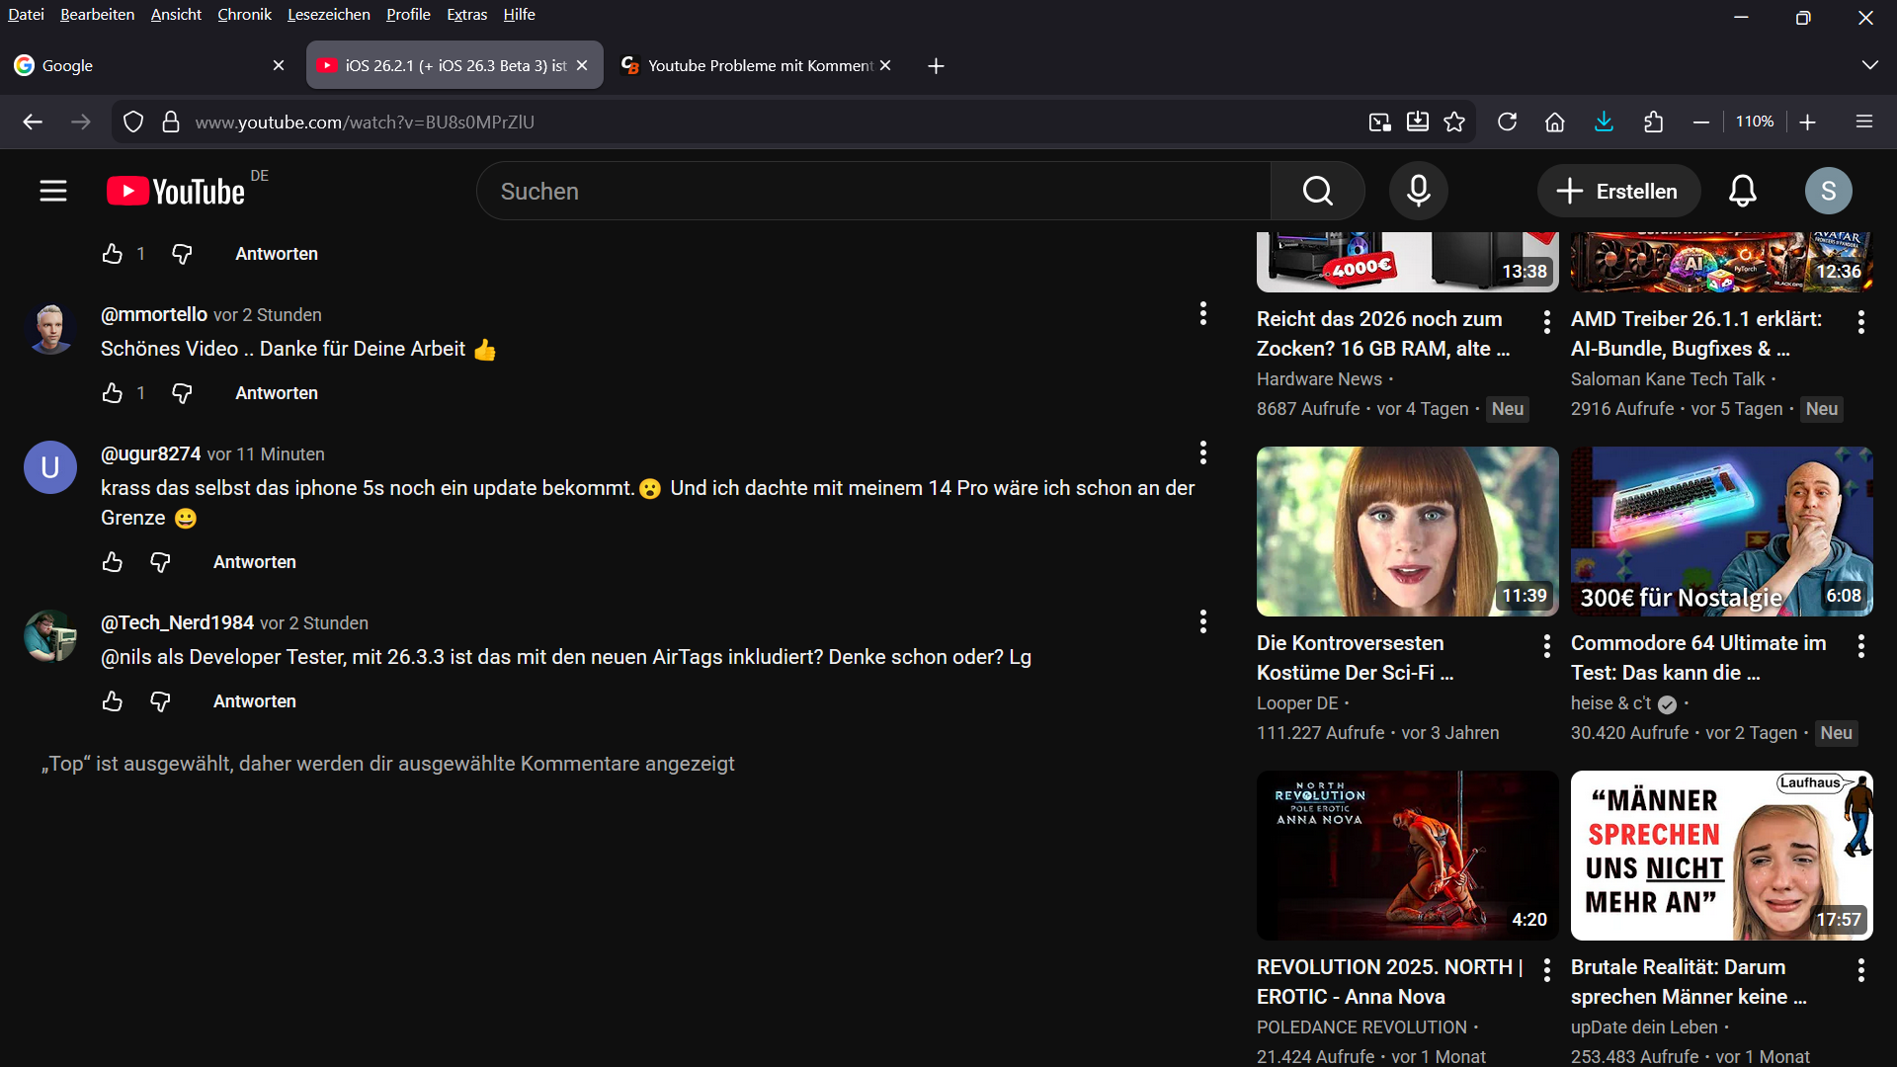This screenshot has height=1067, width=1897.
Task: Open the Commodore 64 Ultimate video thumbnail
Action: pos(1721,532)
